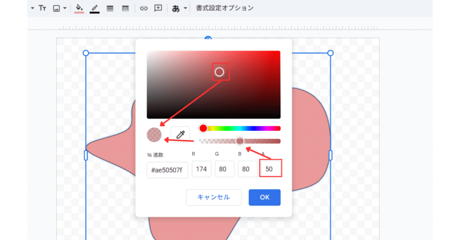Click the left middle selection handle
Screen dimensions: 460x240
pyautogui.click(x=86, y=155)
